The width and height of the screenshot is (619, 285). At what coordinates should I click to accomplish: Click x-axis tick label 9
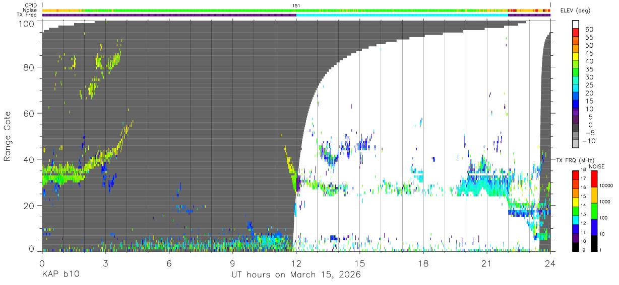tap(232, 263)
